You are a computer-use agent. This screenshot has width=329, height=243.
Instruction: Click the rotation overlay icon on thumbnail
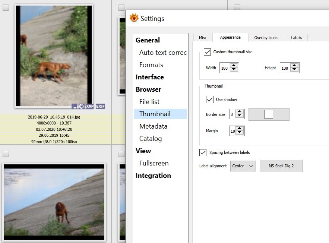click(81, 107)
